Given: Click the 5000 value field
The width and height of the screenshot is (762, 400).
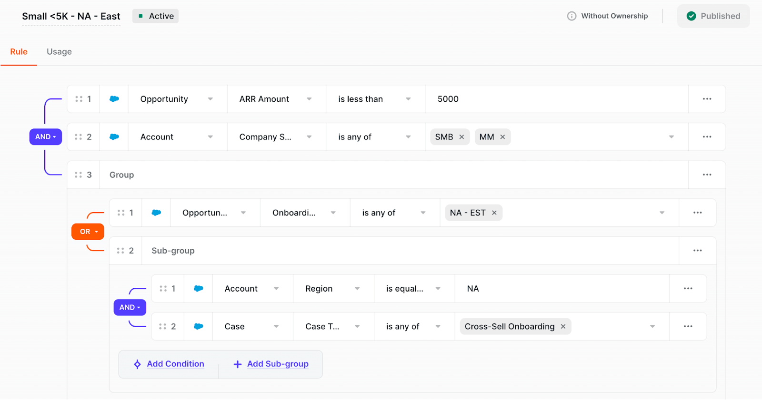Looking at the screenshot, I should click(556, 99).
